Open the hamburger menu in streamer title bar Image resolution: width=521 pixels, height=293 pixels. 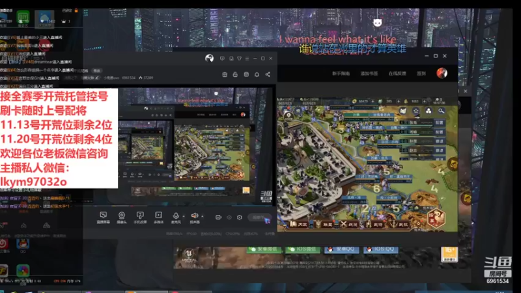point(247,59)
